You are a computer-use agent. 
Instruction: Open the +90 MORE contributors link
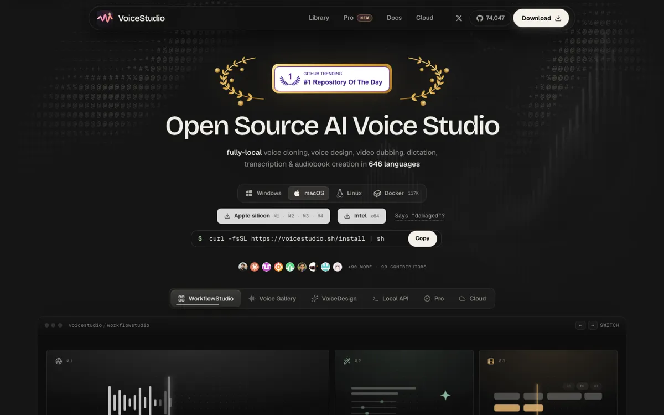pyautogui.click(x=360, y=267)
